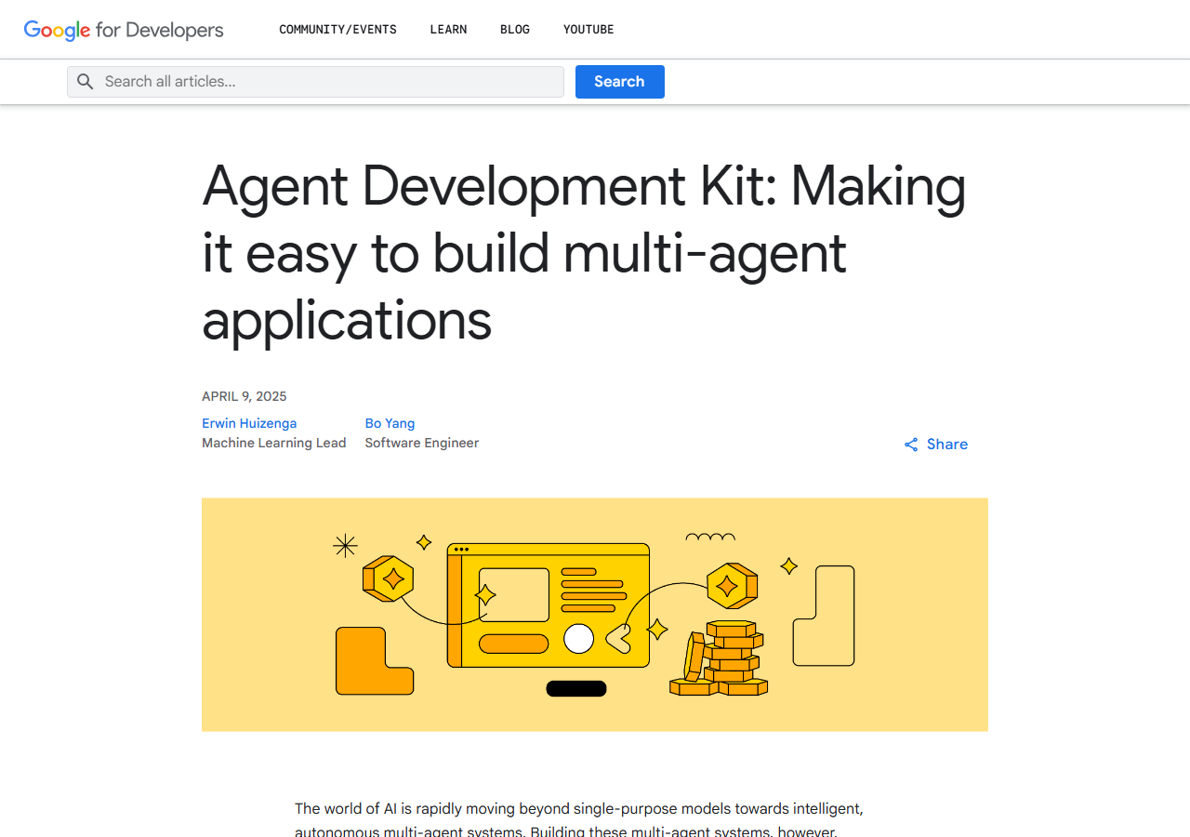Click the Software Engineer text
This screenshot has height=837, width=1190.
click(x=422, y=443)
